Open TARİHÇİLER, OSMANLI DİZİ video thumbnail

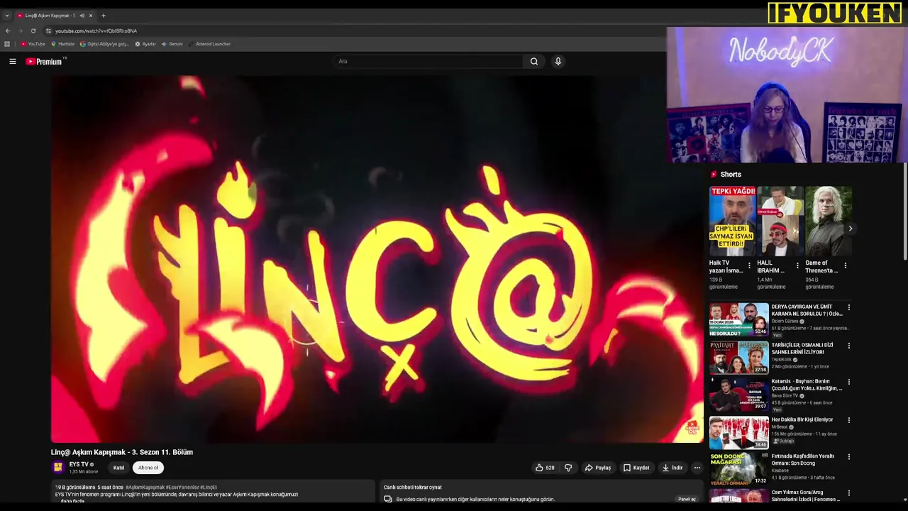click(x=739, y=358)
